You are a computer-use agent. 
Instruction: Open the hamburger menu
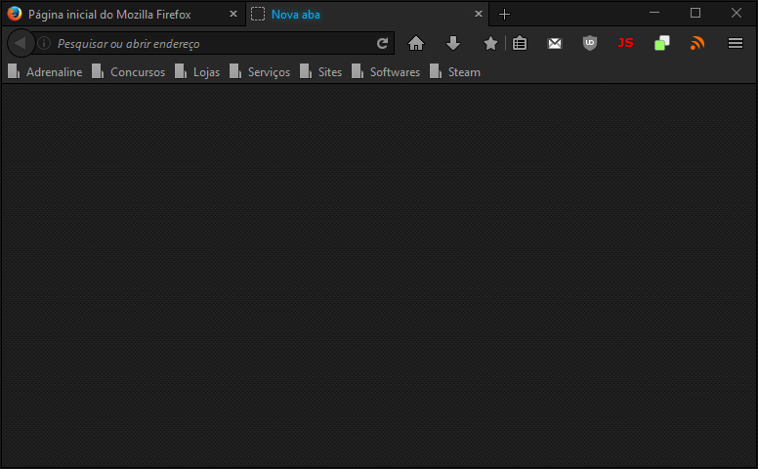tap(736, 44)
